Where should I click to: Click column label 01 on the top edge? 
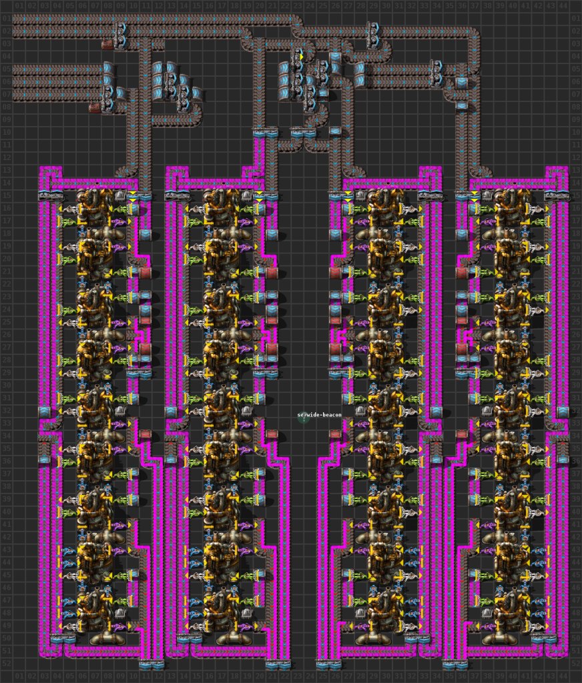19,6
